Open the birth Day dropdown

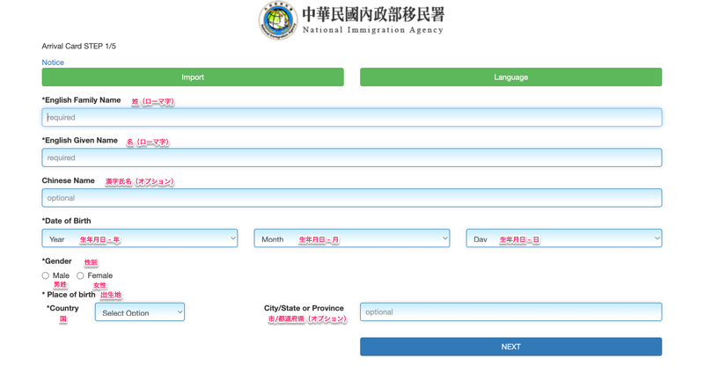point(564,238)
